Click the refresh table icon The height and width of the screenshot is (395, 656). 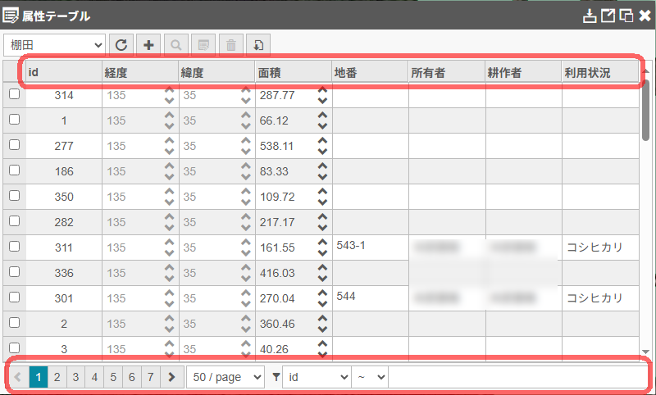[121, 45]
